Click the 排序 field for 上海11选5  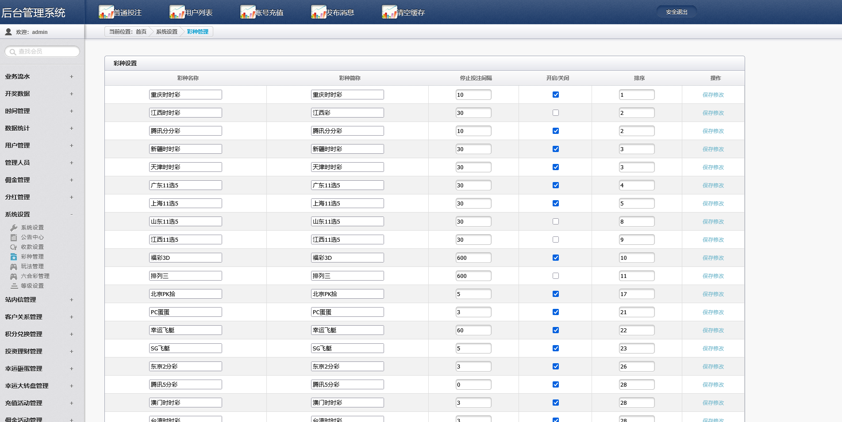pos(637,203)
